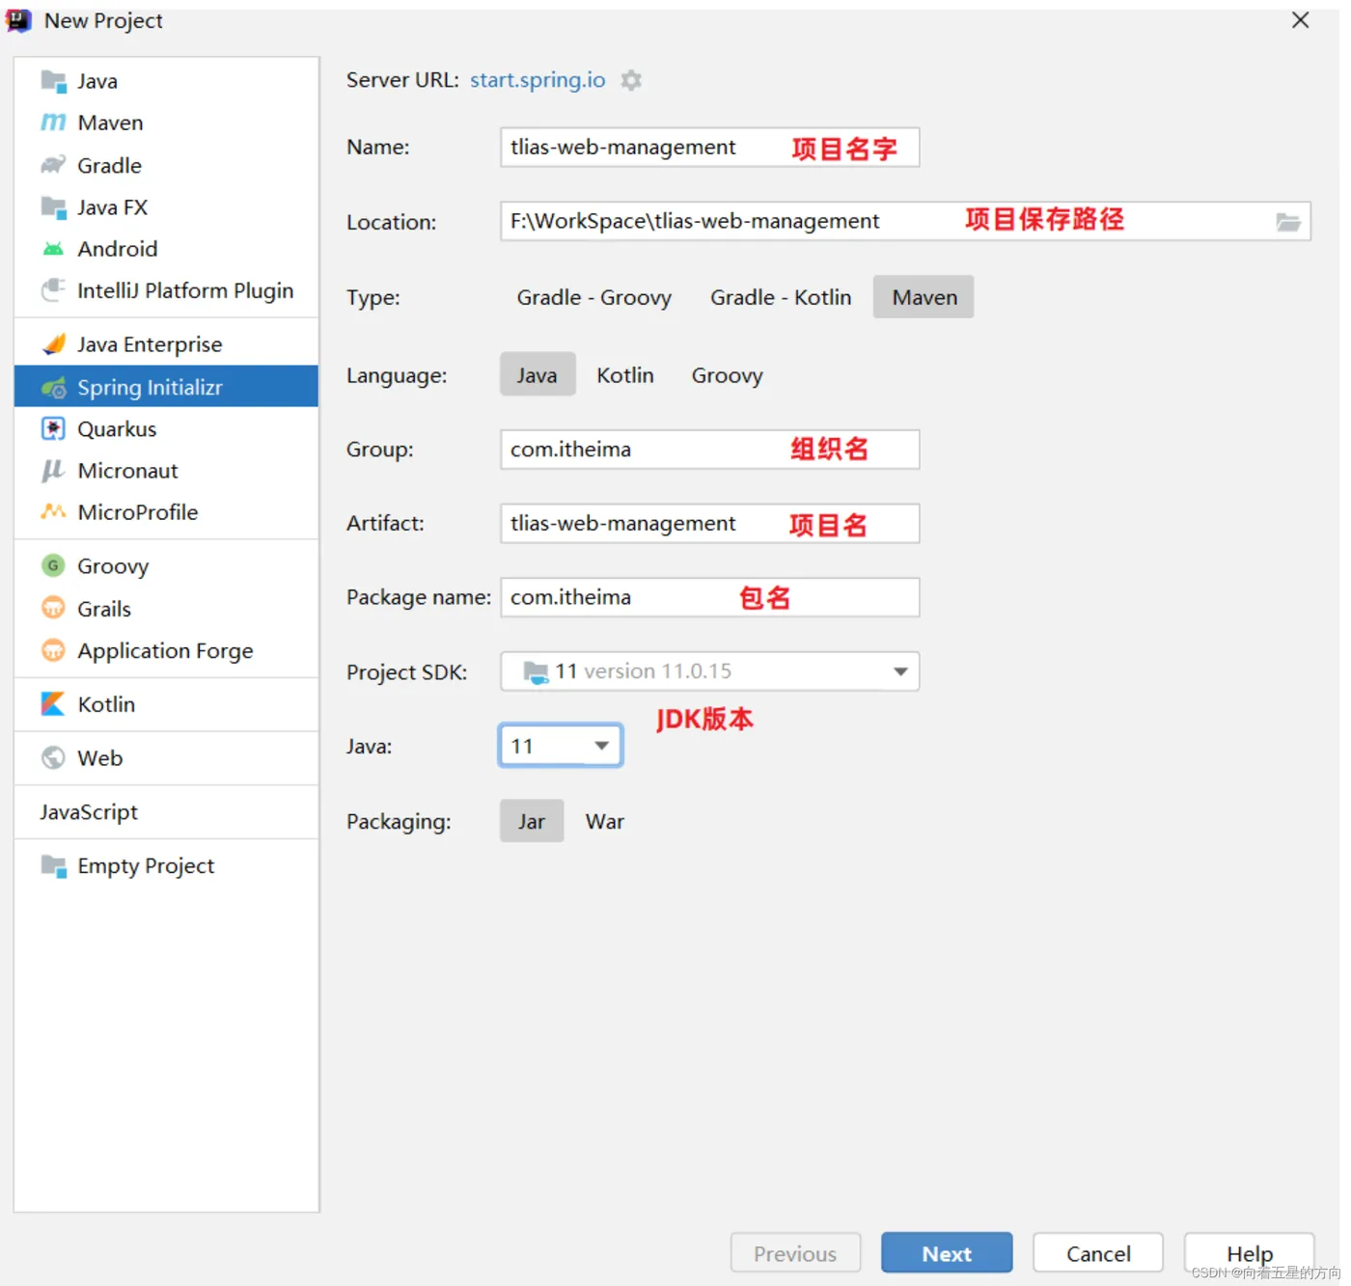Screen dimensions: 1351x1286
Task: Choose War packaging
Action: (x=605, y=822)
